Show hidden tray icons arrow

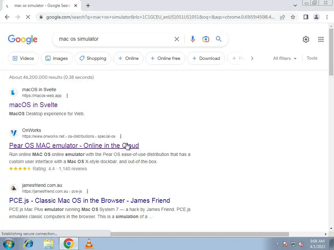[x=277, y=244]
